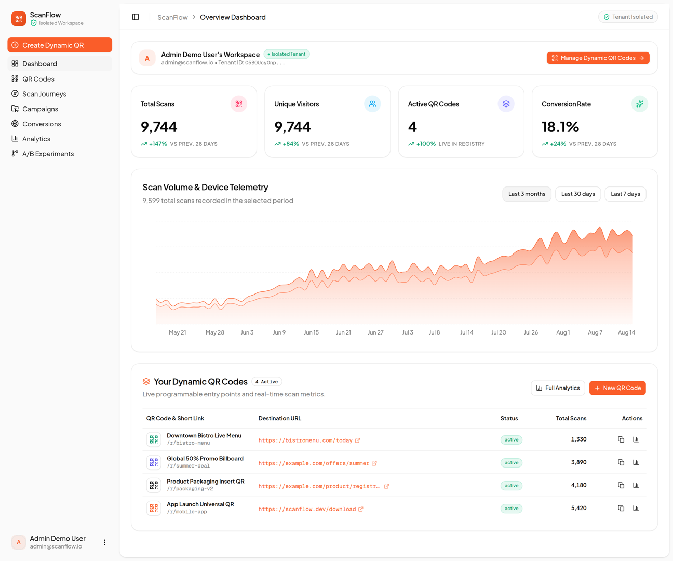Copy the App Launch Universal QR link
673x561 pixels.
click(x=621, y=508)
